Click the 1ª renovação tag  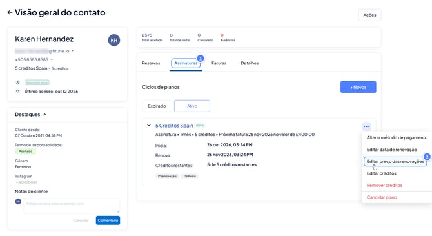pos(167,176)
